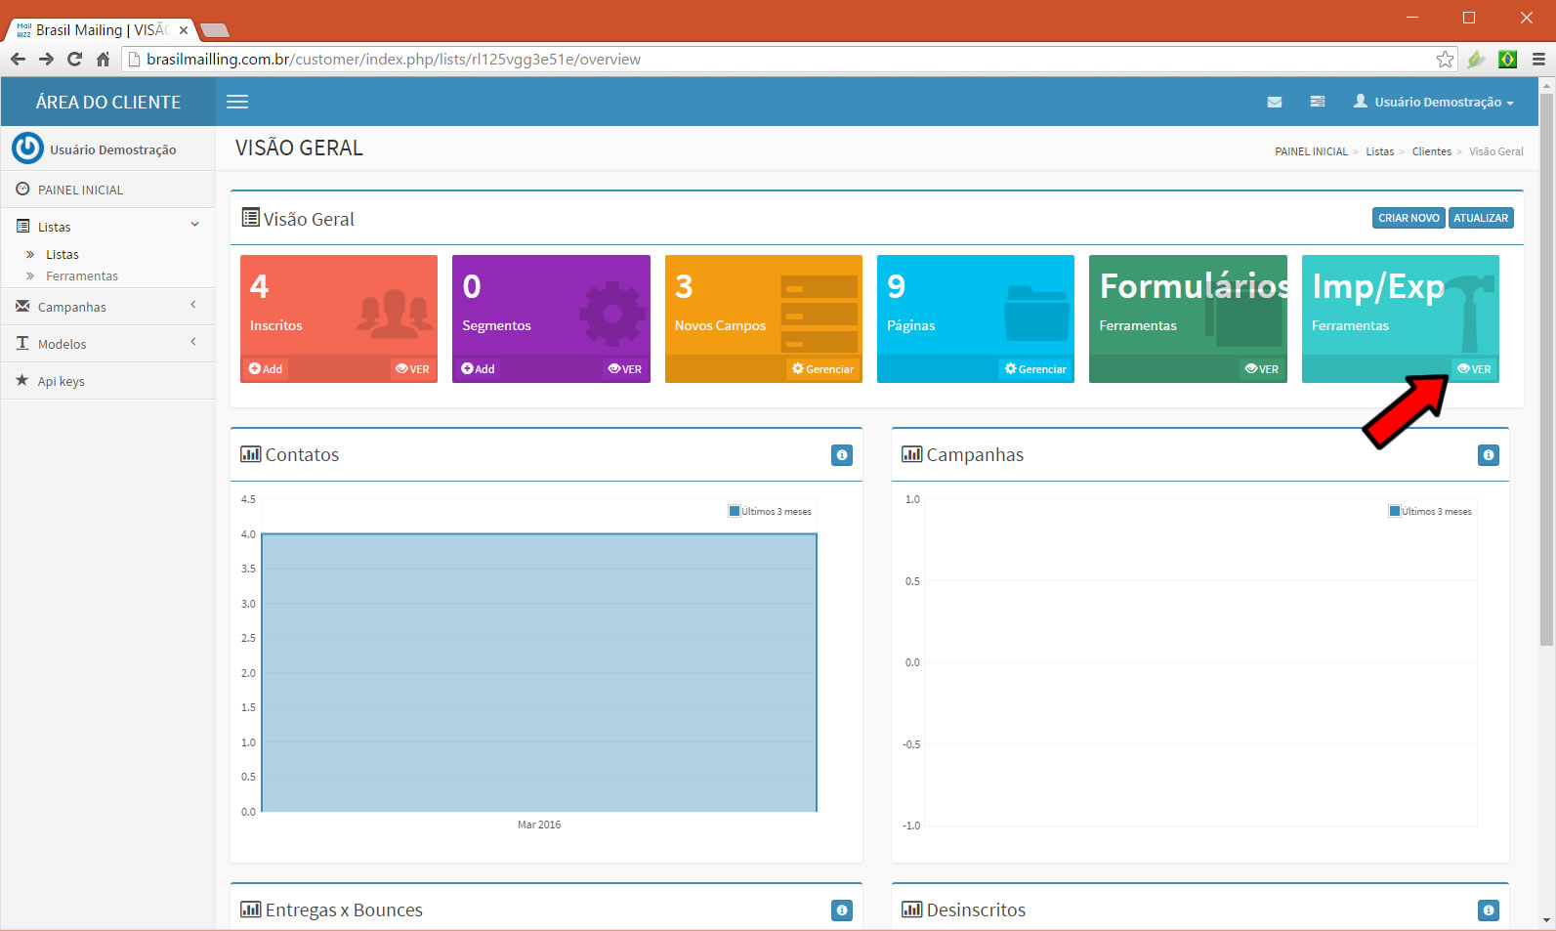Open Listas sub-item in sidebar
Viewport: 1556px width, 931px height.
click(63, 254)
